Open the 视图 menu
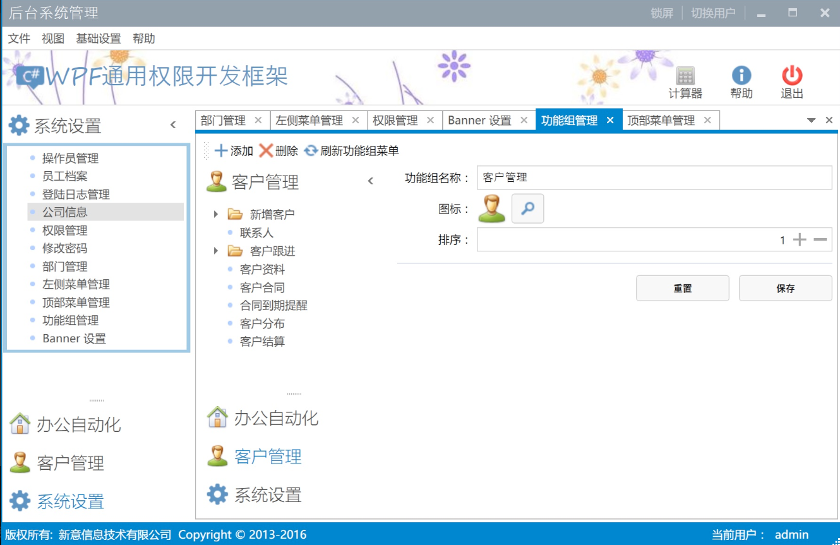840x545 pixels. (53, 39)
